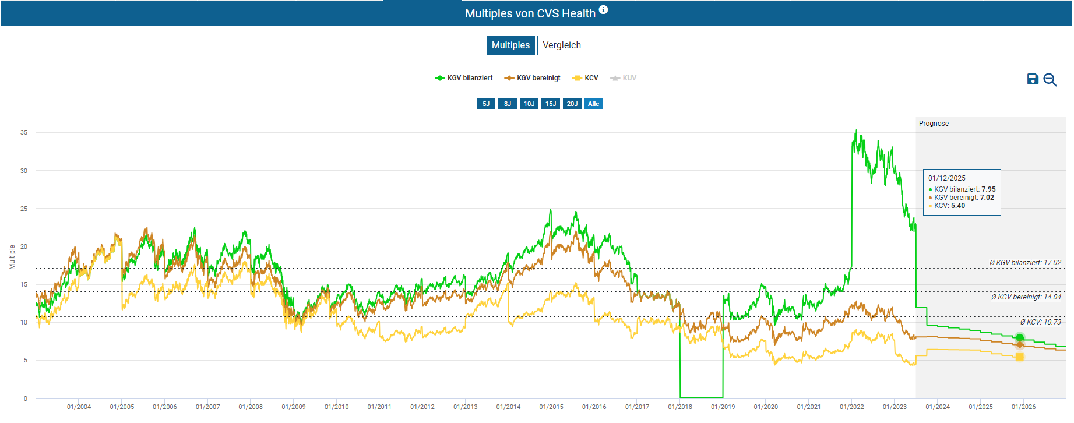
Task: Switch to the Vergleich tab
Action: [561, 45]
